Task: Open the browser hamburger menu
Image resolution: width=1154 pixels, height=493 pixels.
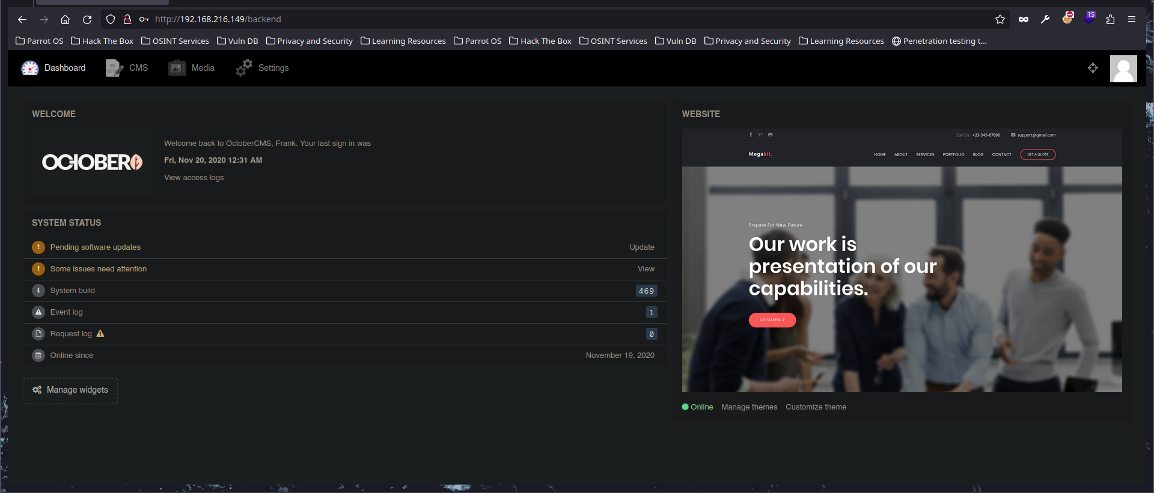Action: (1132, 19)
